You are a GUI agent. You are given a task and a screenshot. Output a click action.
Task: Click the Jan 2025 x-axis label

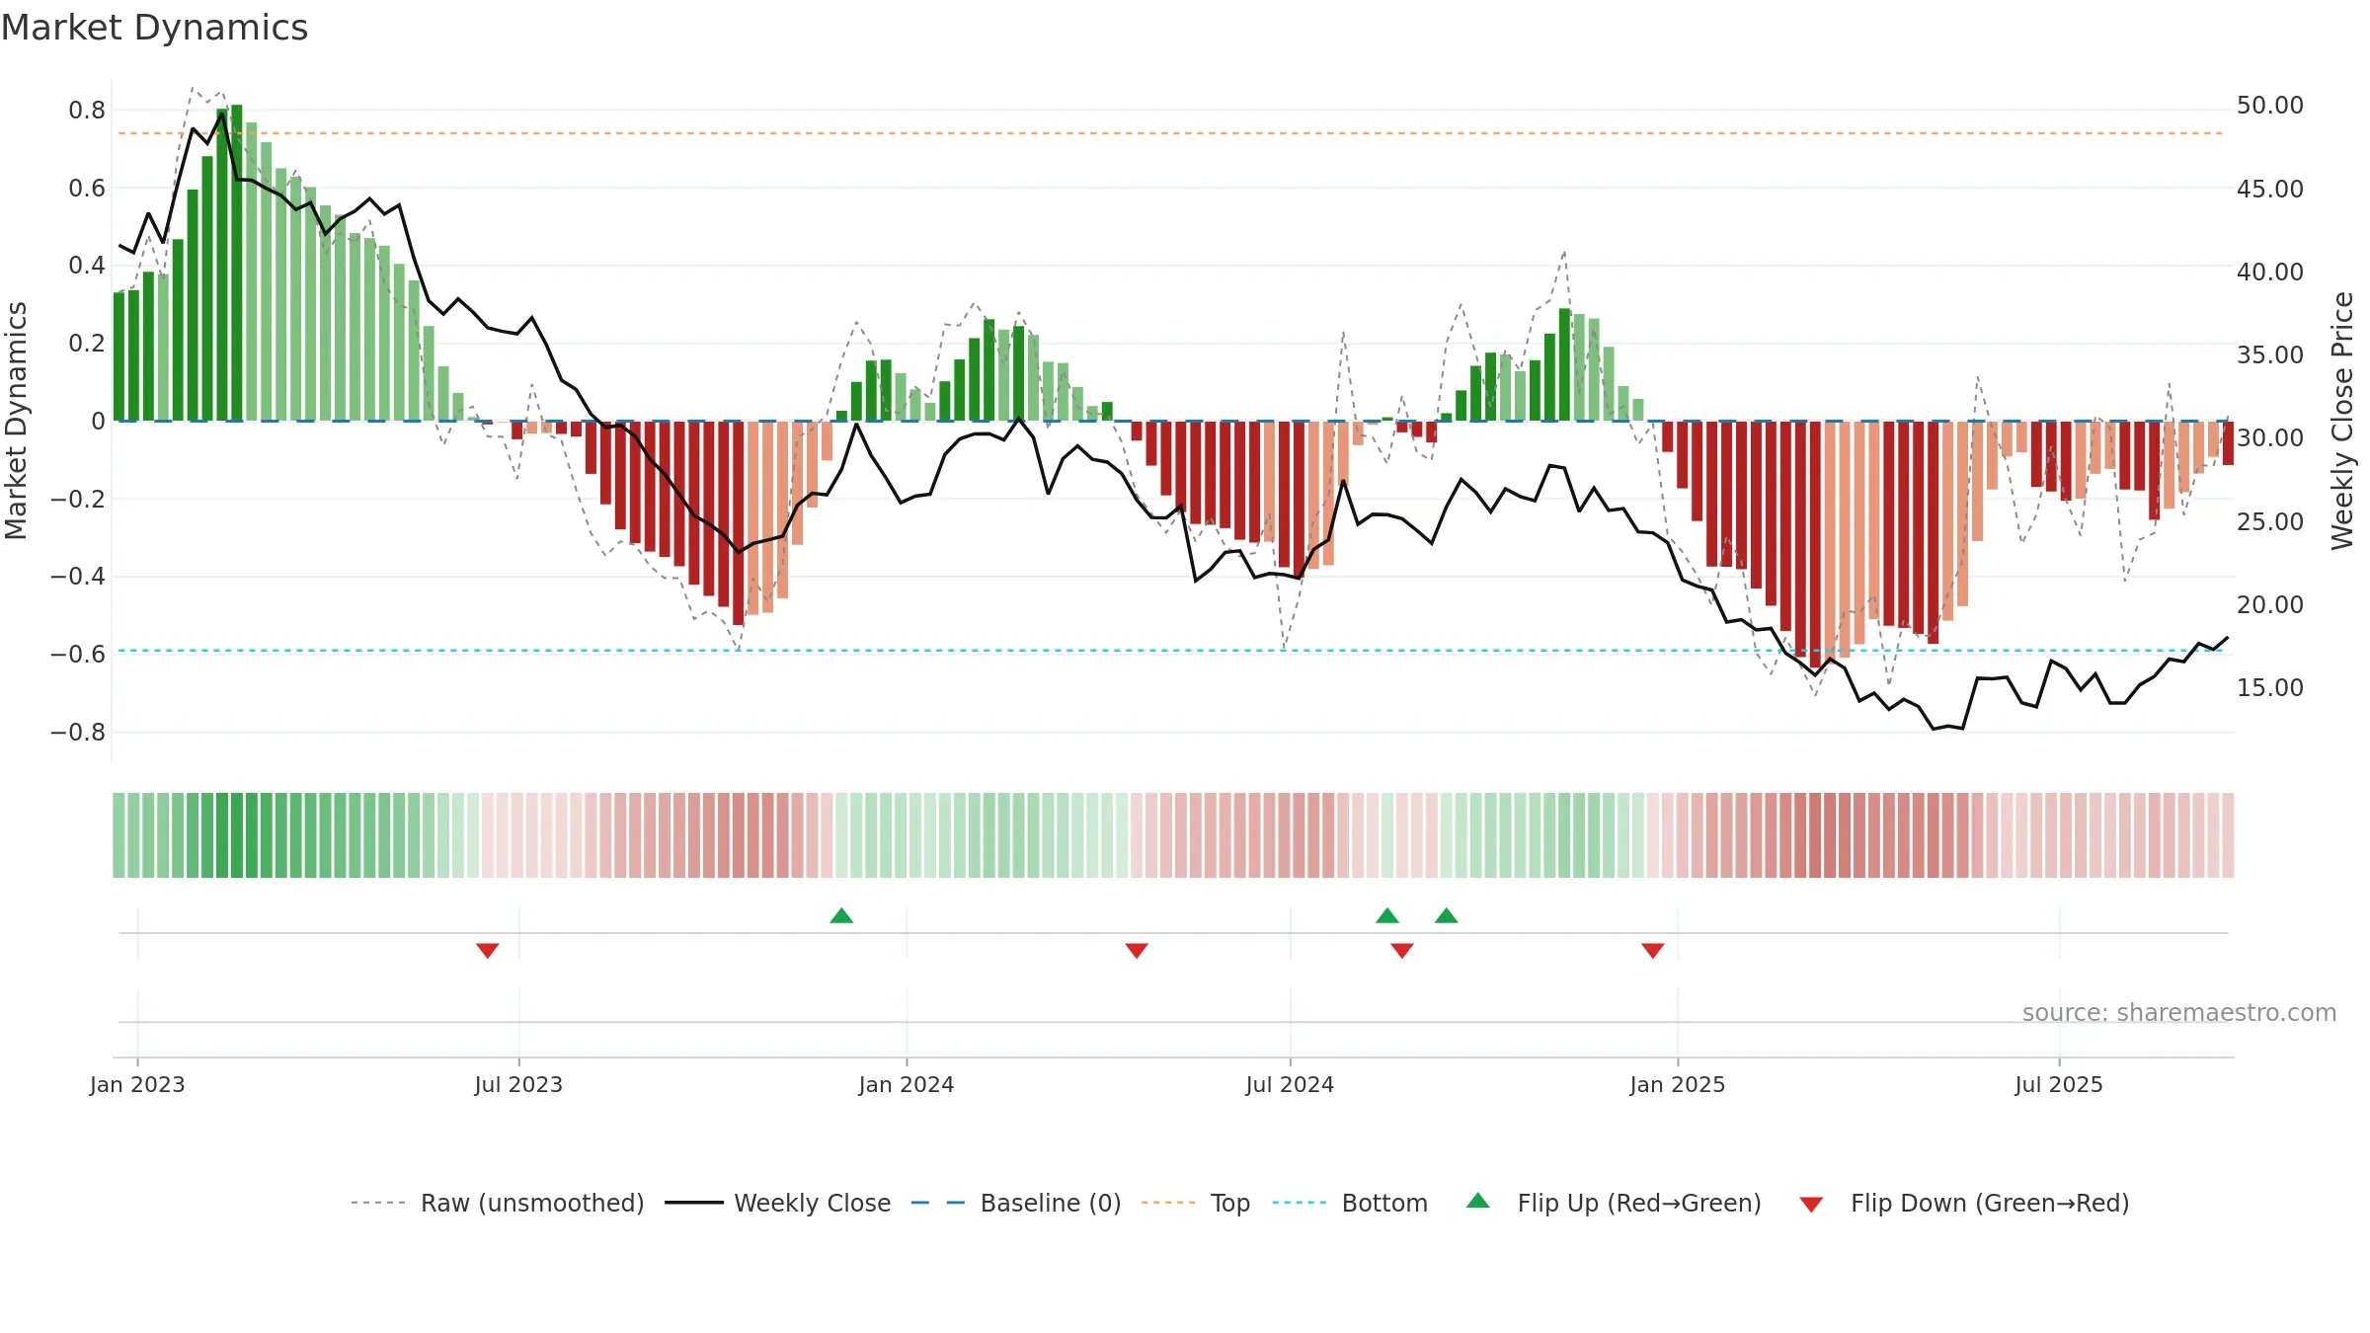1678,1084
